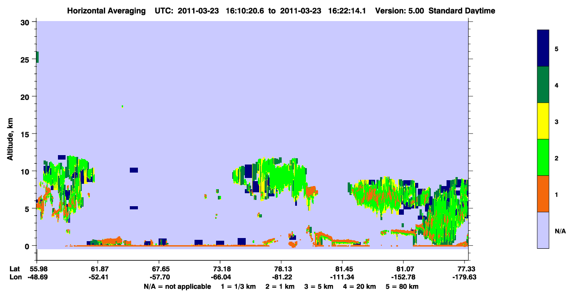Click legend text 'N/A = not applicable'
584x299 pixels.
[x=177, y=286]
